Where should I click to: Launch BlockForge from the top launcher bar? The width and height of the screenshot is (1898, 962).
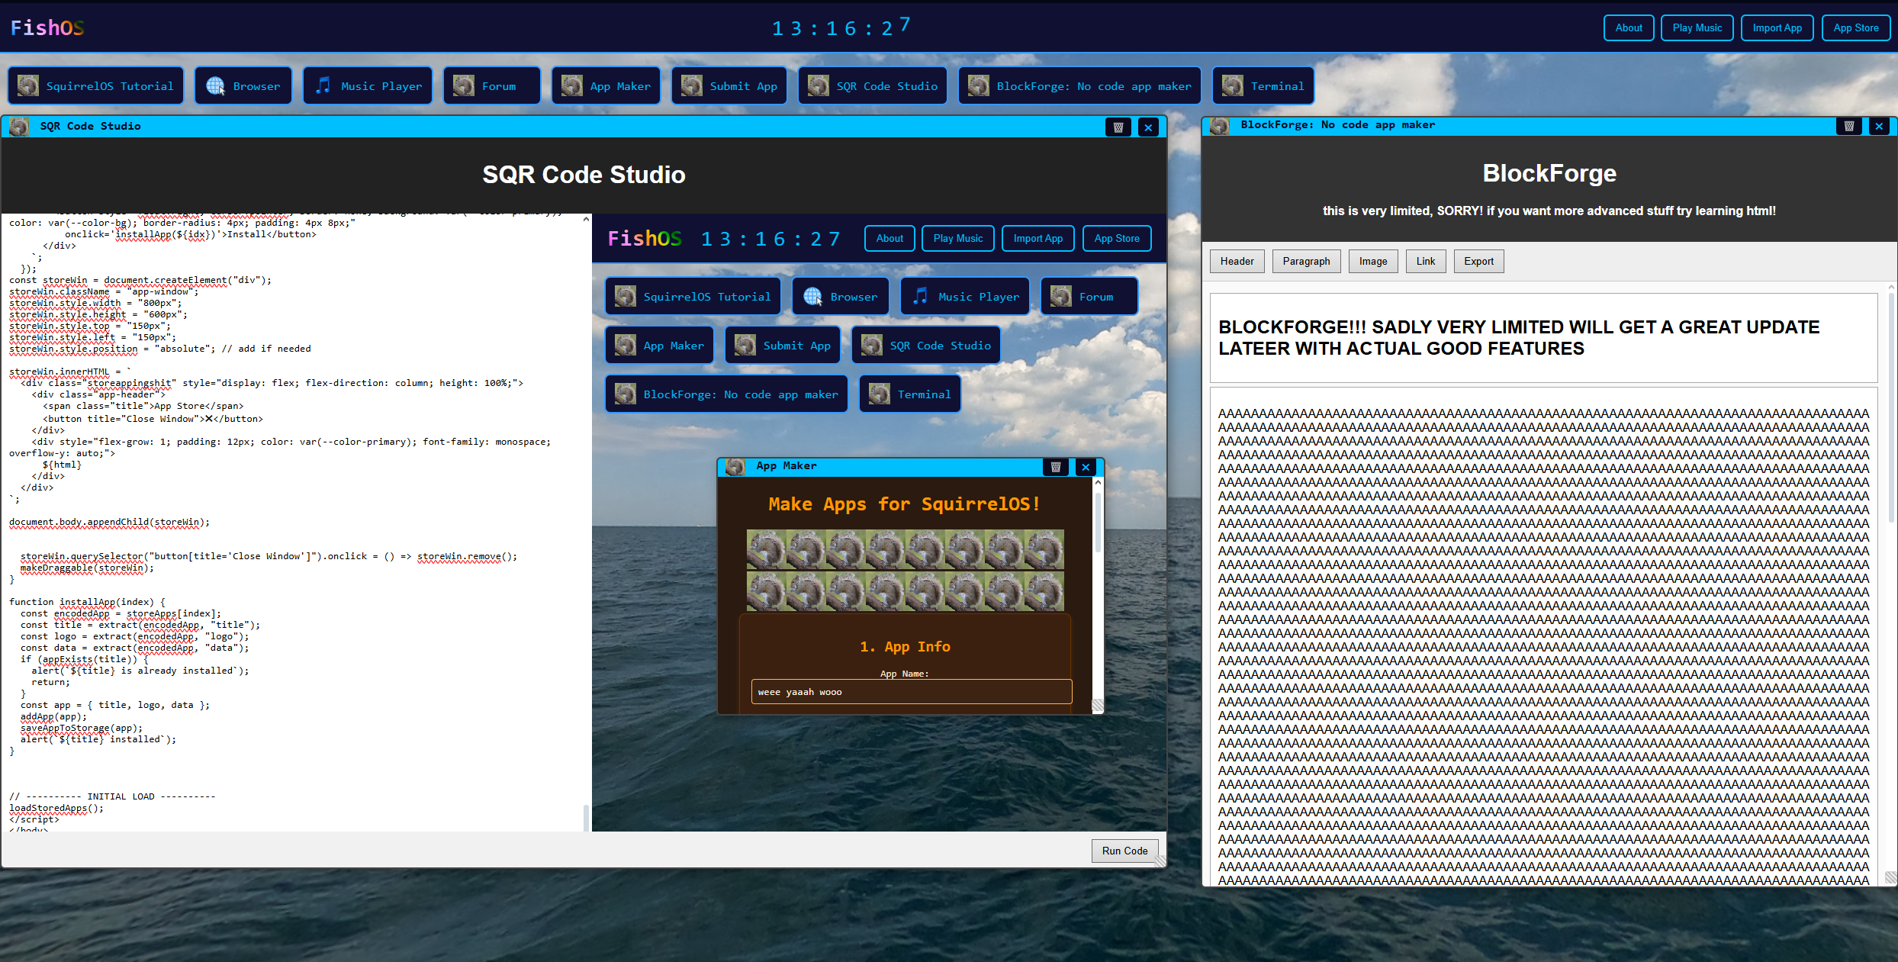pyautogui.click(x=1079, y=85)
